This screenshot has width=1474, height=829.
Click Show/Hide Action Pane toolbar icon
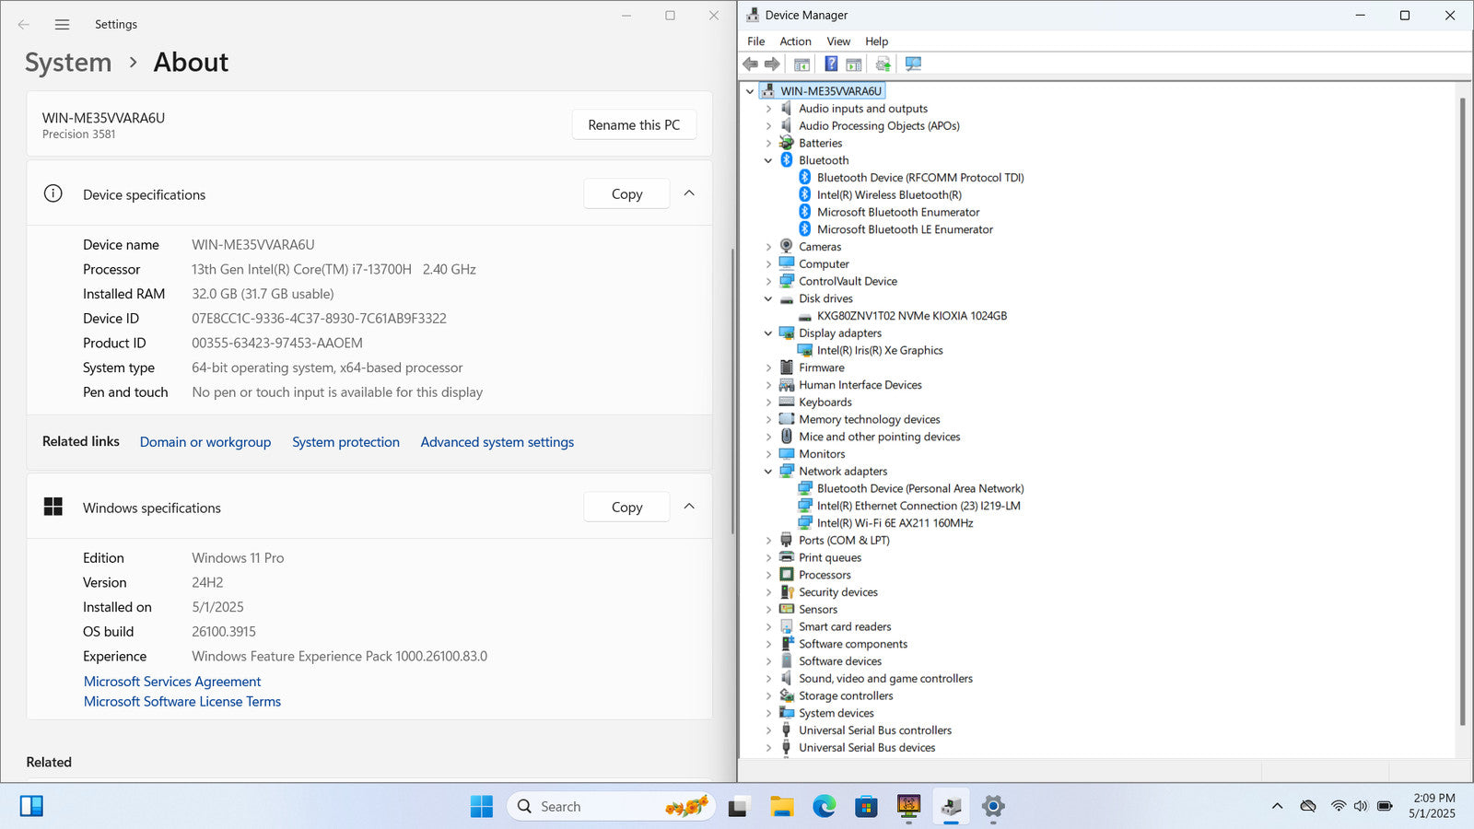point(854,64)
